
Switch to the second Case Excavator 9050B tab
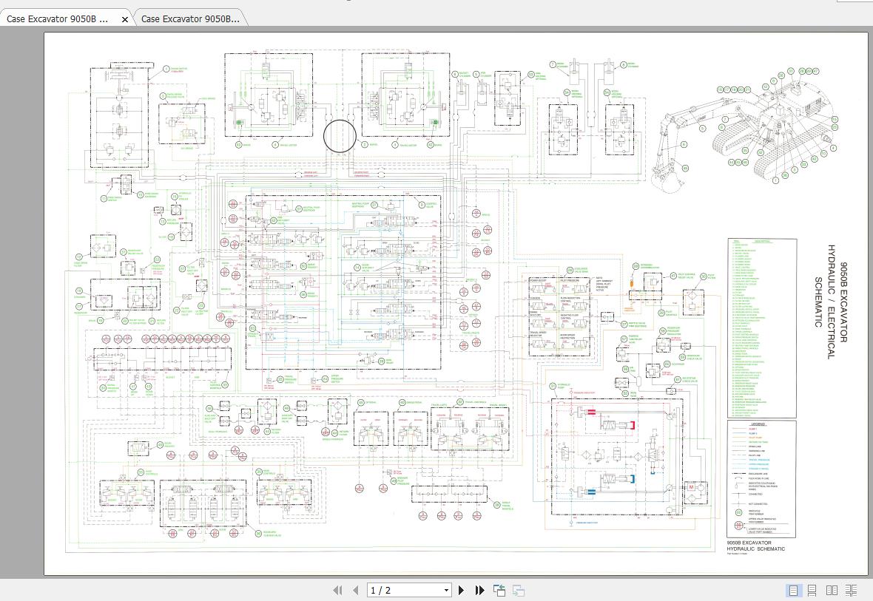tap(192, 19)
